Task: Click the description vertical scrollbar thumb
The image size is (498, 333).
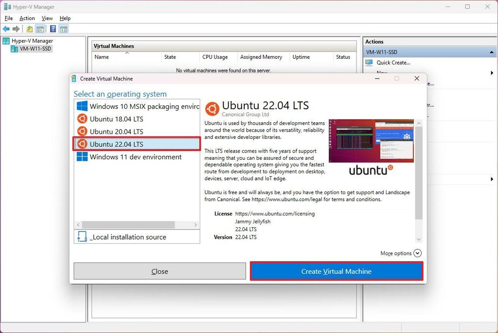Action: (x=419, y=173)
